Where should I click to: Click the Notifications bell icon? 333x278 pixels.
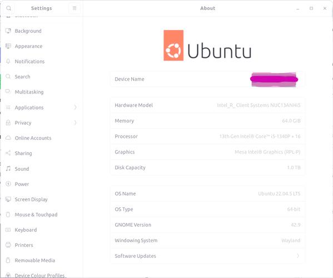[x=8, y=61]
